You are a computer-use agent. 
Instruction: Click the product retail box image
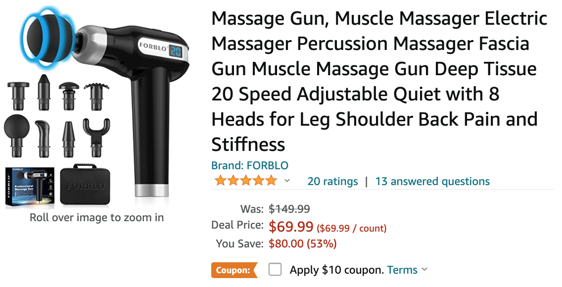(x=30, y=188)
